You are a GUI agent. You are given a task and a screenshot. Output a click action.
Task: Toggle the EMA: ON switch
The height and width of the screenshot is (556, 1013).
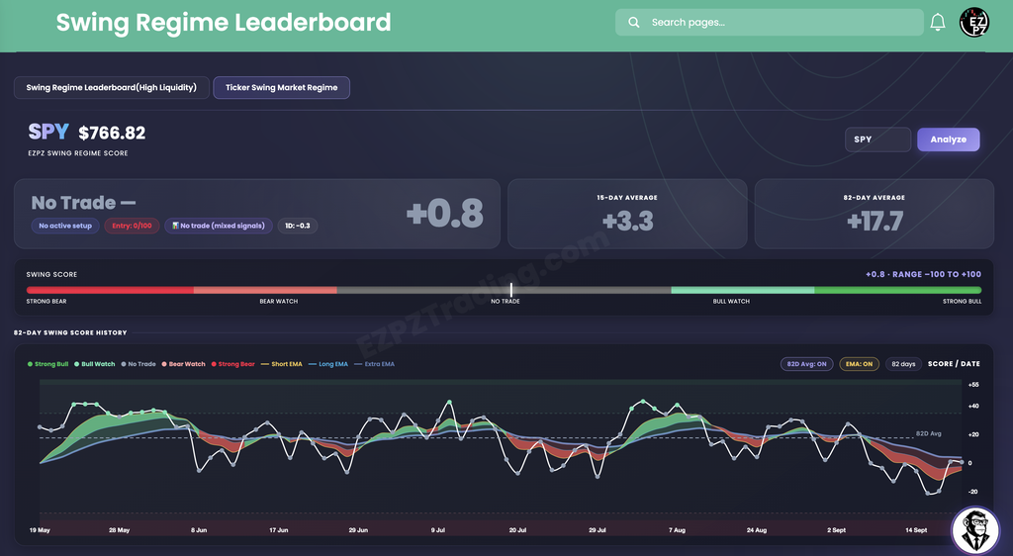(x=859, y=364)
